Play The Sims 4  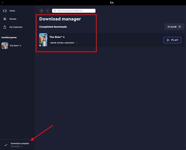pos(172,40)
